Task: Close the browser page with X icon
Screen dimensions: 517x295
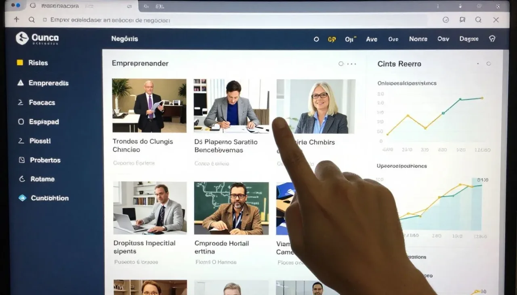Action: [x=496, y=20]
